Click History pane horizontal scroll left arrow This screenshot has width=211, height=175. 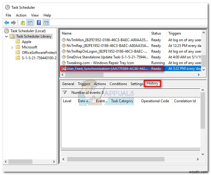click(63, 159)
